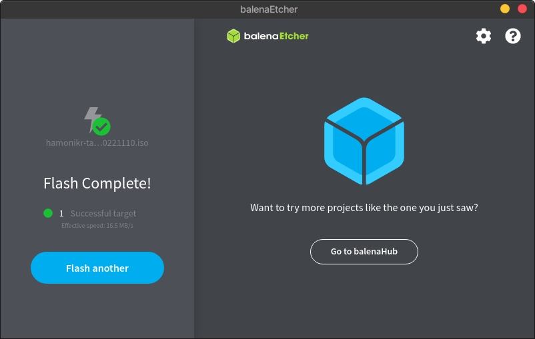The height and width of the screenshot is (339, 535).
Task: Open Etcher settings with the gear icon
Action: [x=483, y=36]
